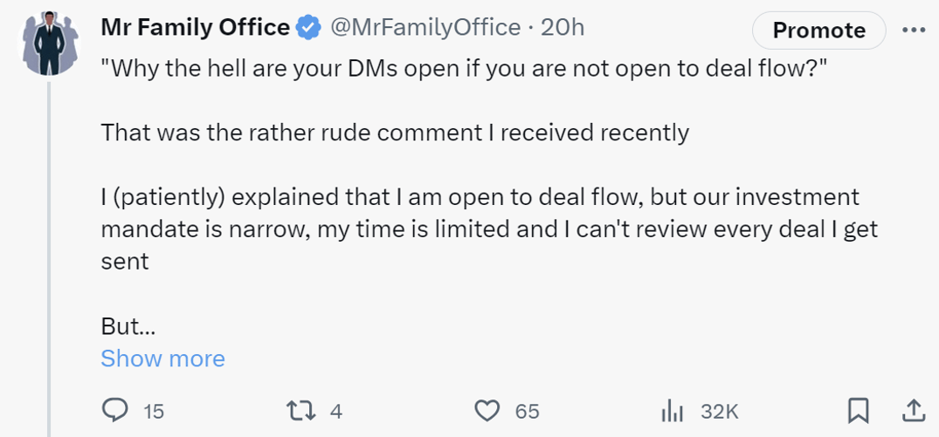Click the like count 65
The width and height of the screenshot is (939, 437).
(x=528, y=412)
